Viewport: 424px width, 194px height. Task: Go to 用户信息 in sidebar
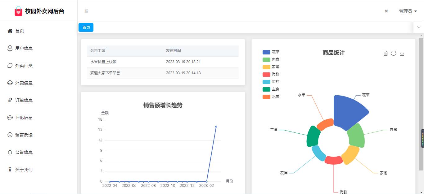[24, 48]
